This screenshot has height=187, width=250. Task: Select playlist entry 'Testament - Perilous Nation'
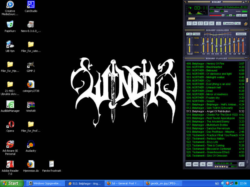click(215, 138)
